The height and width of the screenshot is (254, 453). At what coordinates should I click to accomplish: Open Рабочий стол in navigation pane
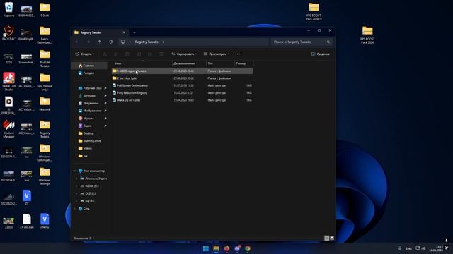coord(90,88)
